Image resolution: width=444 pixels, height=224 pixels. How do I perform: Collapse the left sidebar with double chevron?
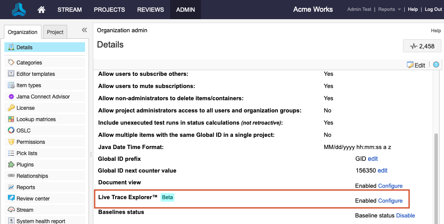(84, 30)
